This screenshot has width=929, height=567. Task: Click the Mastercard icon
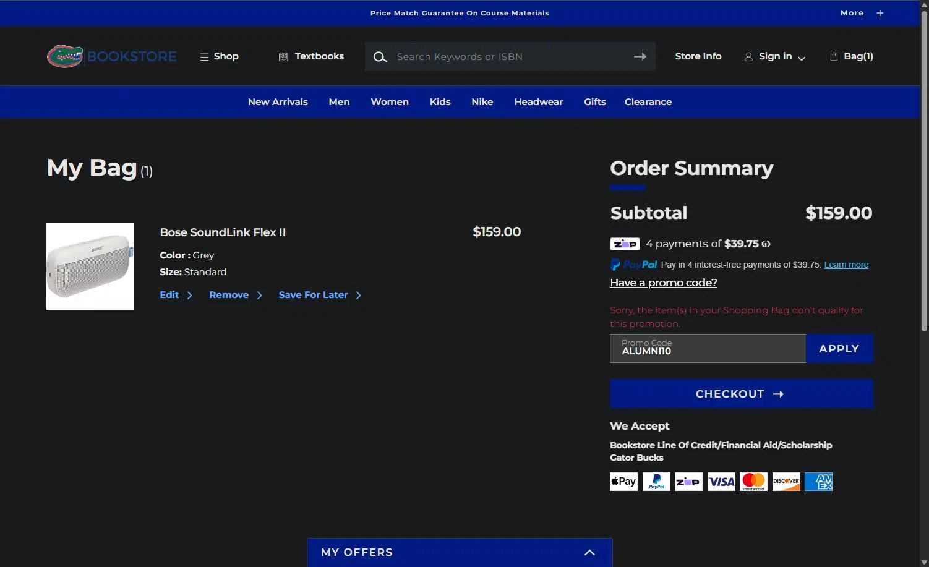pyautogui.click(x=753, y=482)
